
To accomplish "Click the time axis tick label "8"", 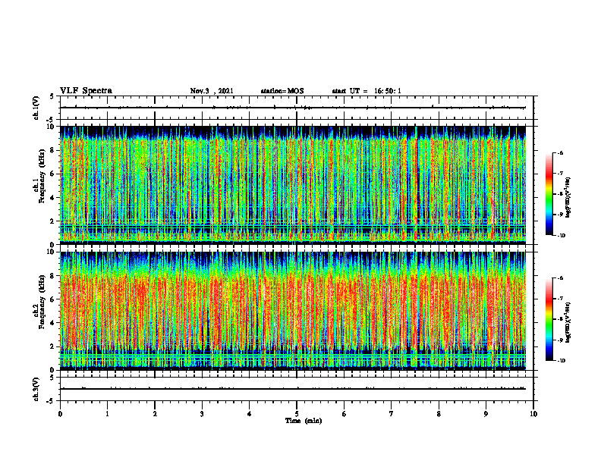I will click(439, 414).
